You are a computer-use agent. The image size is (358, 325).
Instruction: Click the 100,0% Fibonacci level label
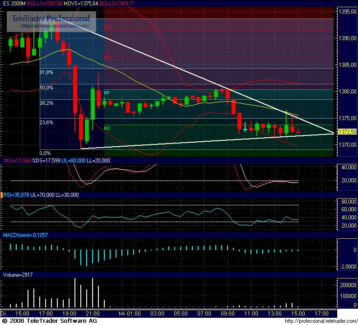point(47,23)
